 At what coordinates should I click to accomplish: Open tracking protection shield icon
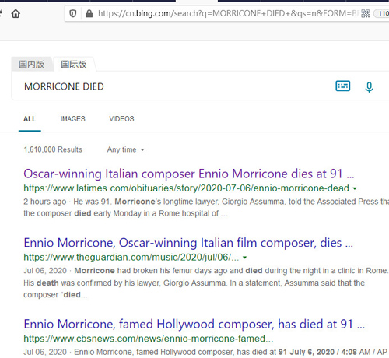pyautogui.click(x=73, y=13)
